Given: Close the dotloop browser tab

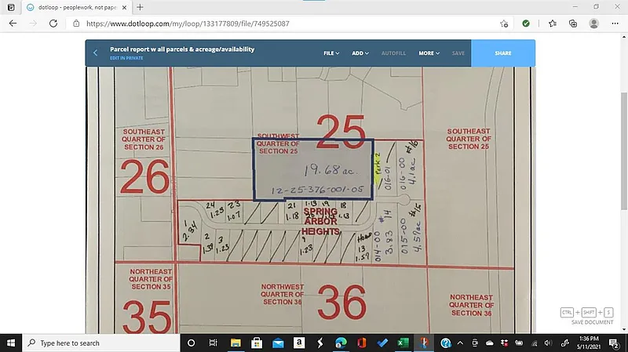Looking at the screenshot, I should [x=124, y=7].
